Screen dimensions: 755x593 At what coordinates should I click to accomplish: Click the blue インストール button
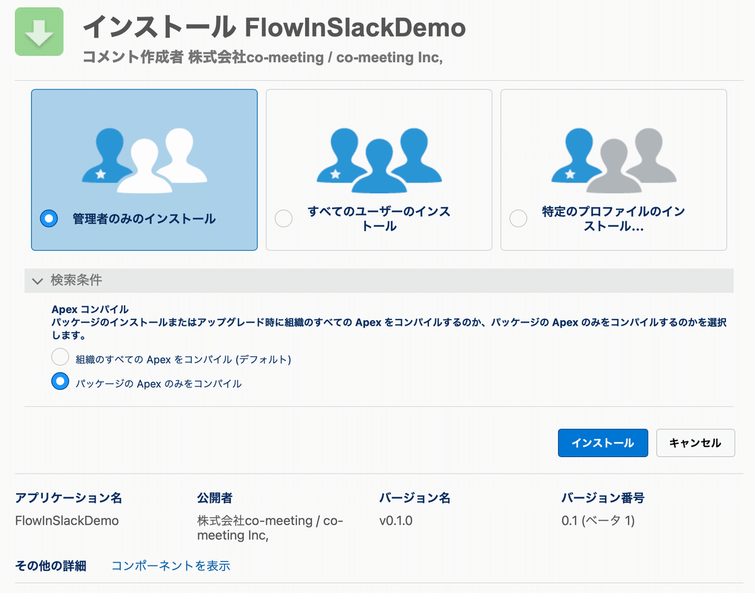pos(603,443)
